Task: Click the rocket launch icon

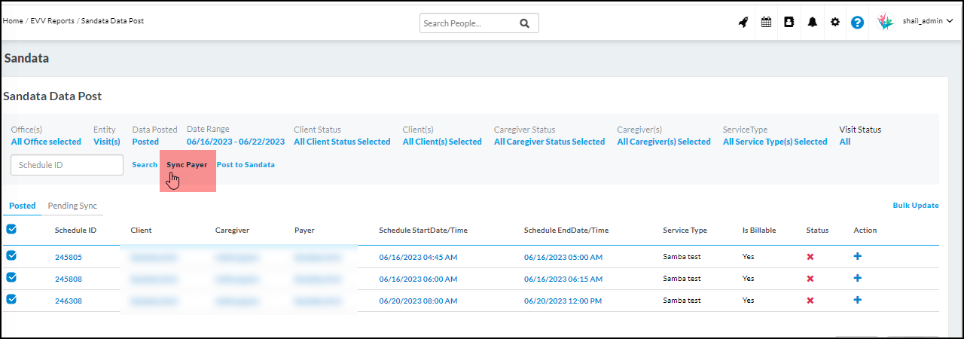Action: pyautogui.click(x=743, y=23)
